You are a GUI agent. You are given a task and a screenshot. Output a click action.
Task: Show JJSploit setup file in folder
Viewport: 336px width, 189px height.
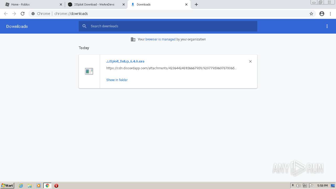[117, 80]
